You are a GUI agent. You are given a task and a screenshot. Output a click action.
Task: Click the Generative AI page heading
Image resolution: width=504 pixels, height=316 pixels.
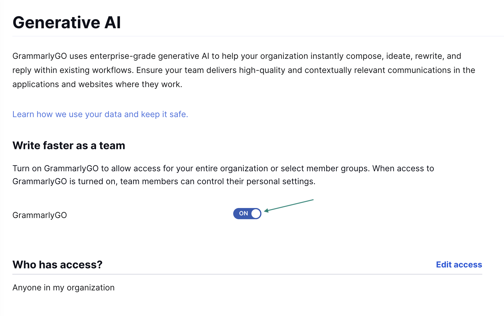[x=67, y=23]
